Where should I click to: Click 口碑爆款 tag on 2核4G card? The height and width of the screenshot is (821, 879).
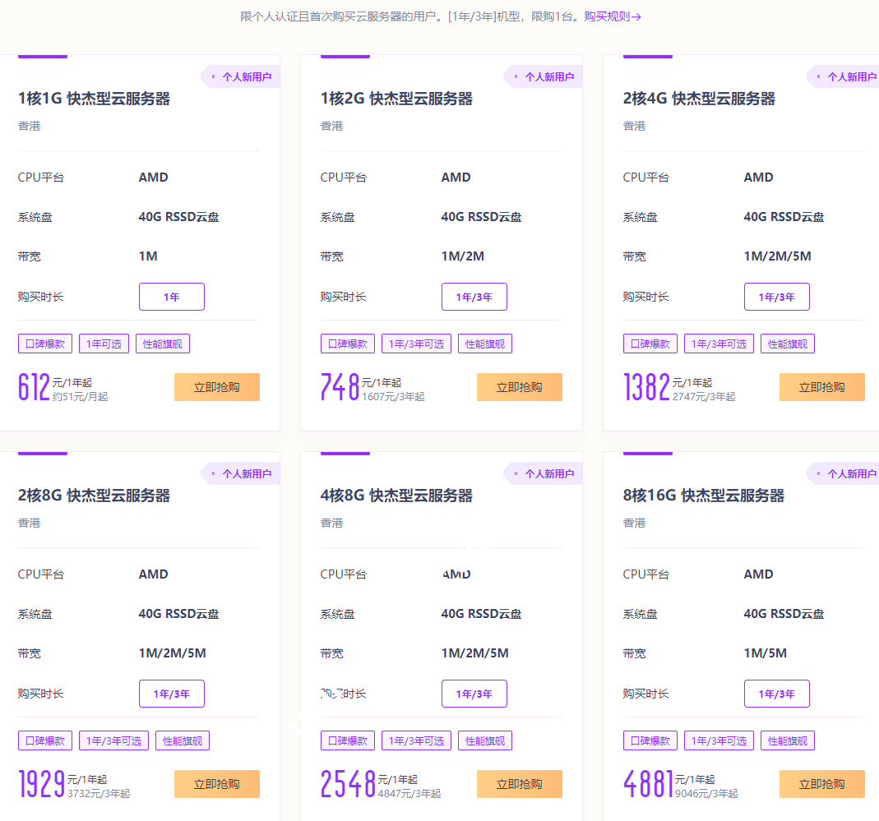(650, 344)
